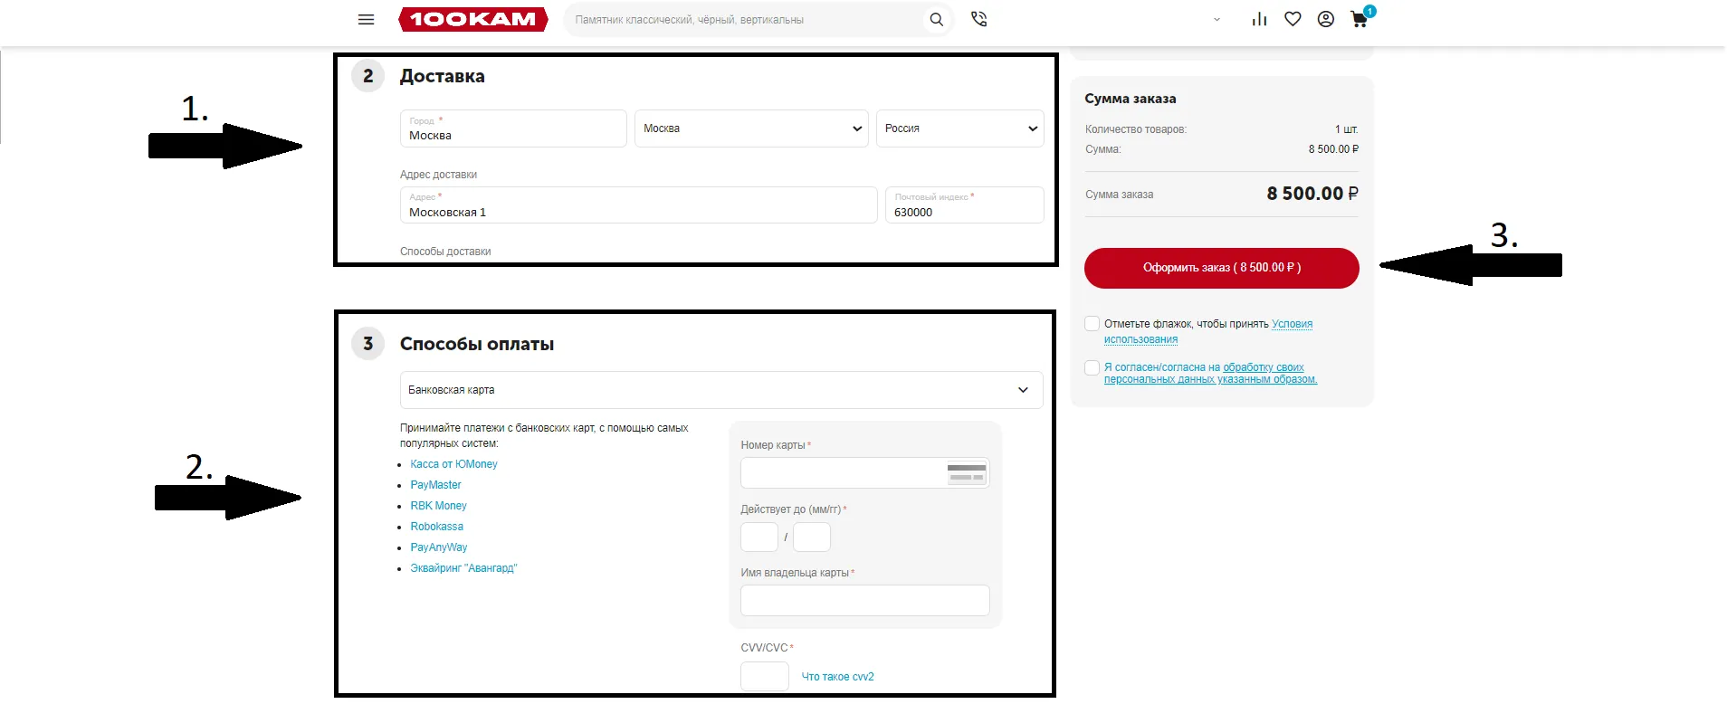Expand the small header chevron dropdown
Screen dimensions: 1727x704
(x=1217, y=19)
